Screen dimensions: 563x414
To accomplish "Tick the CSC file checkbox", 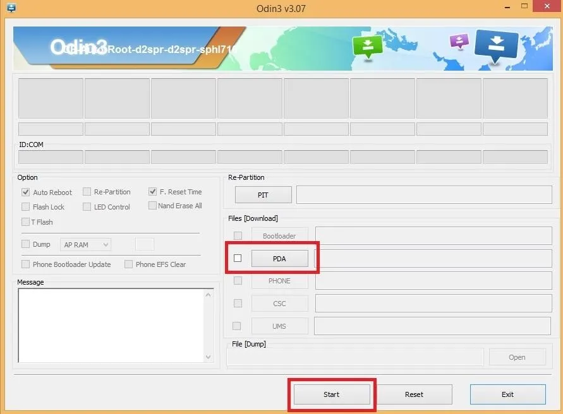I will (x=238, y=304).
